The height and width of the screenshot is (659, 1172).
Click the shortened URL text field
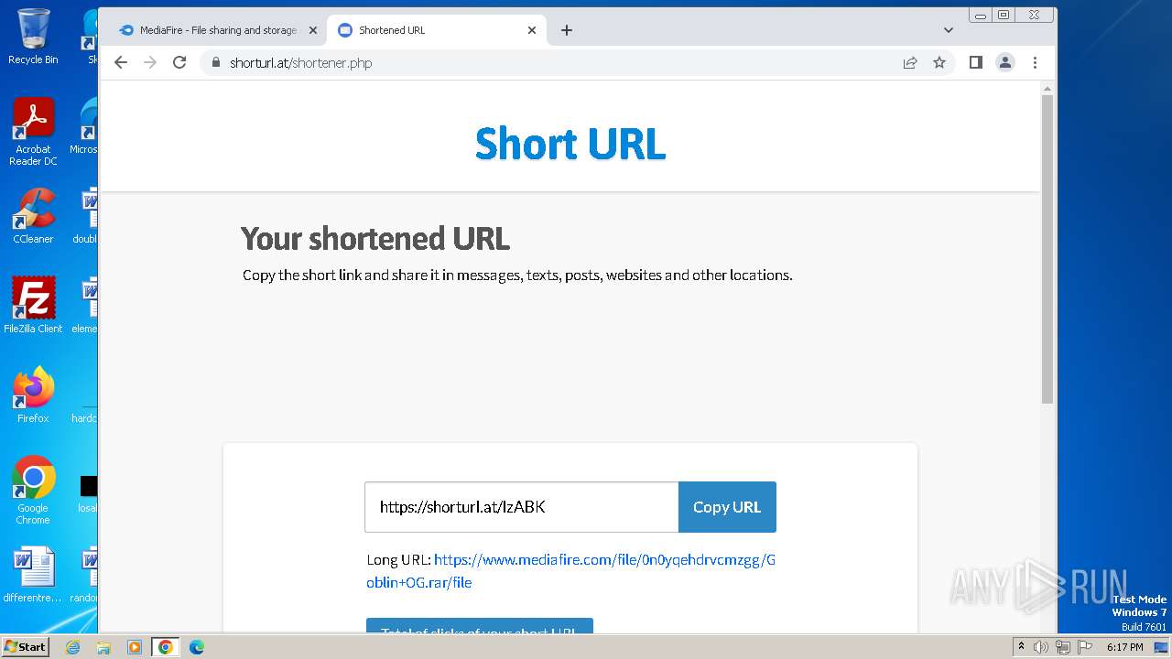[x=522, y=507]
